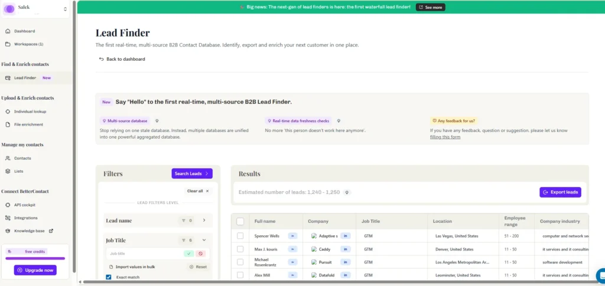The height and width of the screenshot is (286, 605).
Task: Click Import values in bulk
Action: pyautogui.click(x=132, y=267)
